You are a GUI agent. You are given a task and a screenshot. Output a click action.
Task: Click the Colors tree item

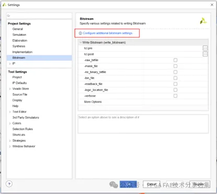[17, 123]
